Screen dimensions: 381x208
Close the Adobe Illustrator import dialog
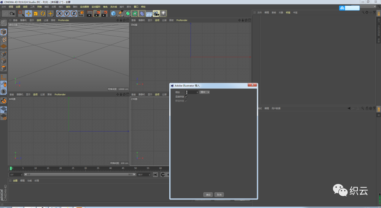tap(252, 85)
